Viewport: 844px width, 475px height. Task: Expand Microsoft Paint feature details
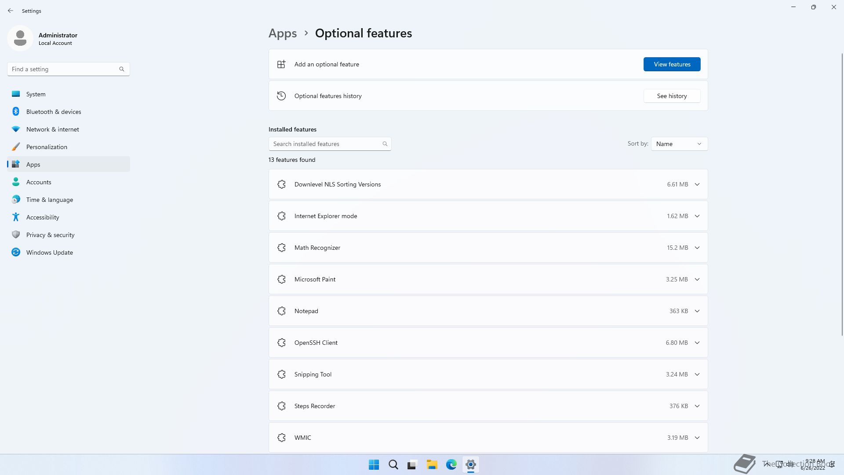click(697, 279)
